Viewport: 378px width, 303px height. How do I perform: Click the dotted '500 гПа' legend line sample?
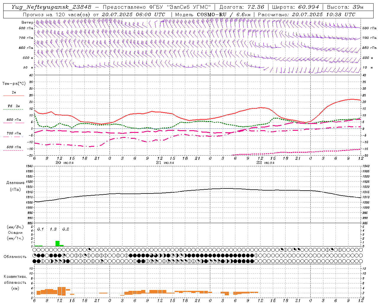point(13,150)
